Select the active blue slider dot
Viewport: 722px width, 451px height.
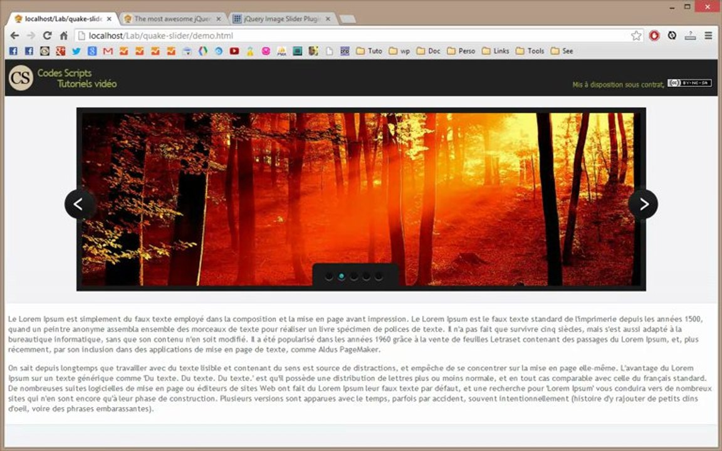pyautogui.click(x=341, y=276)
